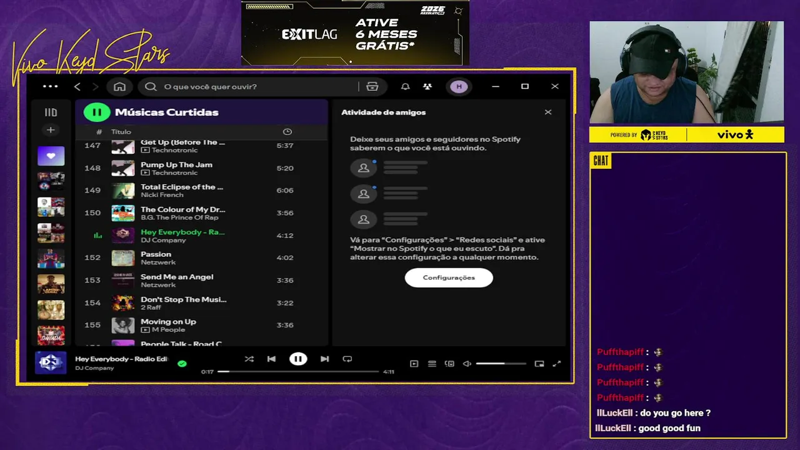Seek within the song progress bar
The width and height of the screenshot is (800, 450).
(298, 372)
